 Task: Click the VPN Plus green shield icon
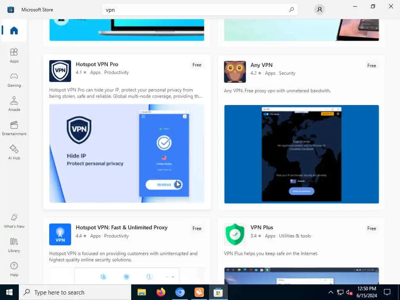(x=235, y=234)
